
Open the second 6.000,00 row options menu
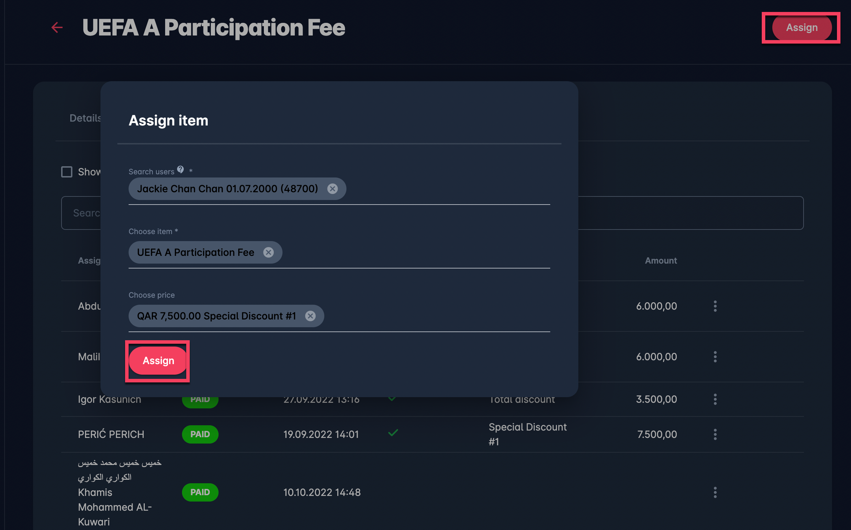click(x=715, y=357)
